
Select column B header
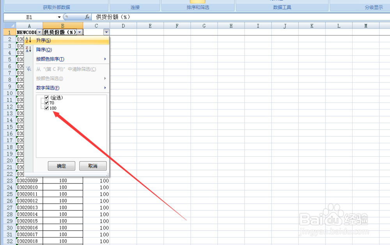click(x=63, y=26)
